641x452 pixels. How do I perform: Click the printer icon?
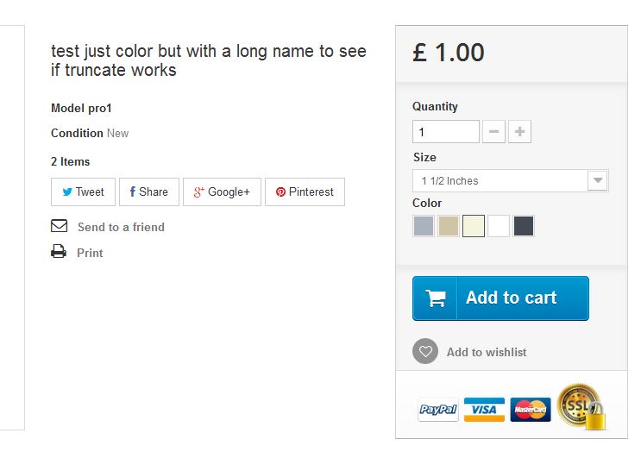[x=59, y=252]
